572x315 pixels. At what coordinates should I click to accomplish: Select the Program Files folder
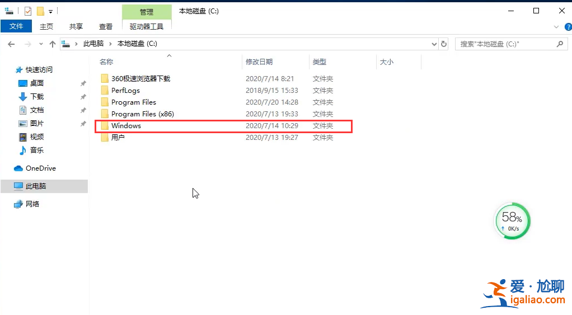134,102
